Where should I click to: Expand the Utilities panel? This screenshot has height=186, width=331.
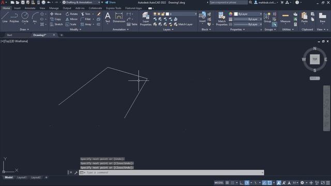288,29
